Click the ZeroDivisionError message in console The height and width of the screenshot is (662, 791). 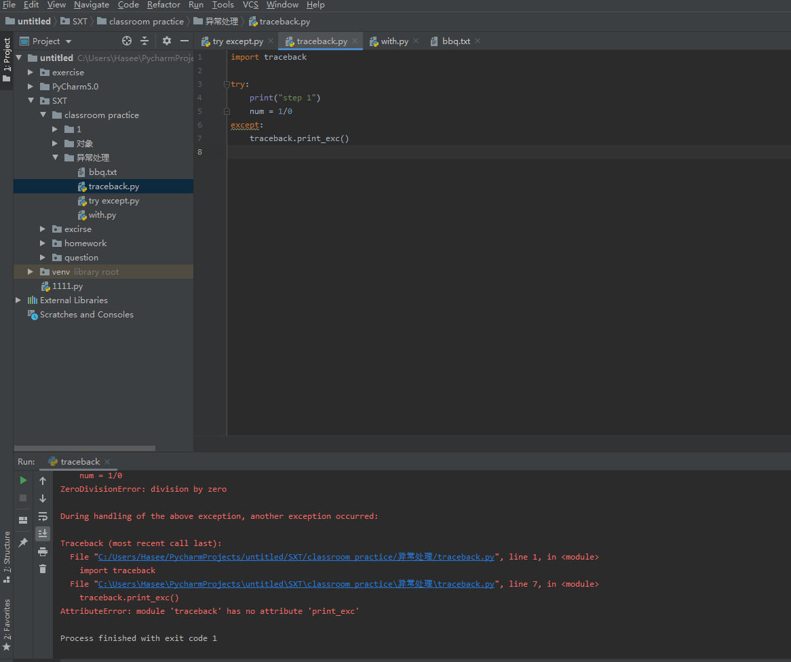point(143,489)
